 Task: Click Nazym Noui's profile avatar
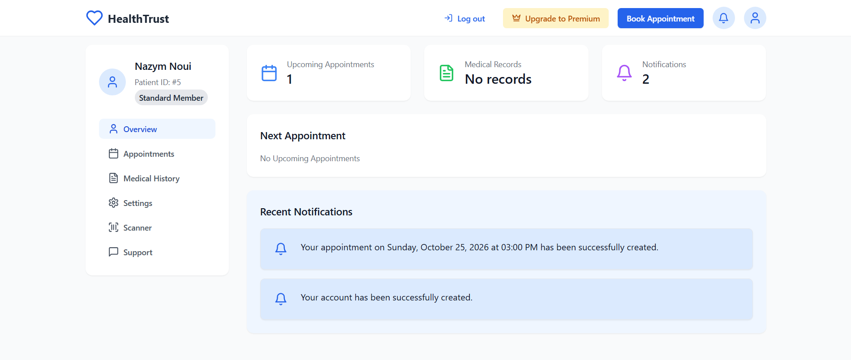pos(112,82)
